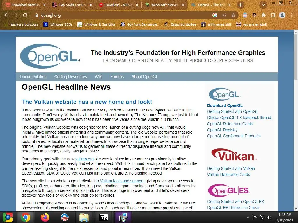Open Official OpenGL 4.6 feedback thread
Screen dimensions: 298x223
239,118
